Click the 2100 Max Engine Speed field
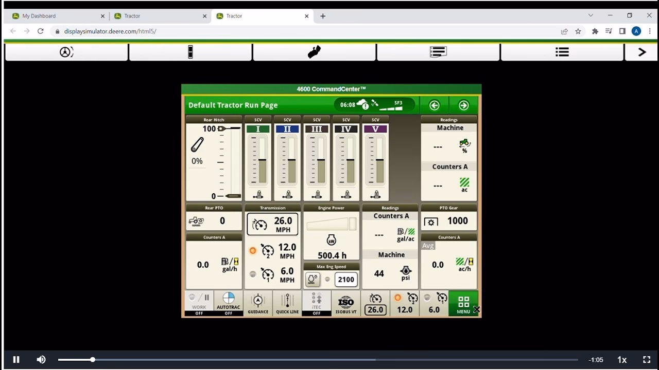Viewport: 659px width, 370px height. point(345,279)
